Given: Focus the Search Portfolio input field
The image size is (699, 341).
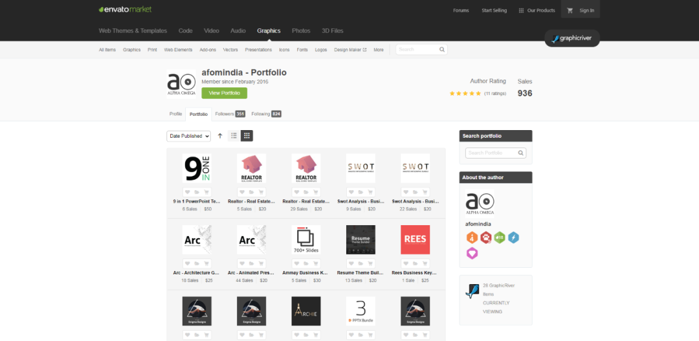Looking at the screenshot, I should (x=496, y=153).
